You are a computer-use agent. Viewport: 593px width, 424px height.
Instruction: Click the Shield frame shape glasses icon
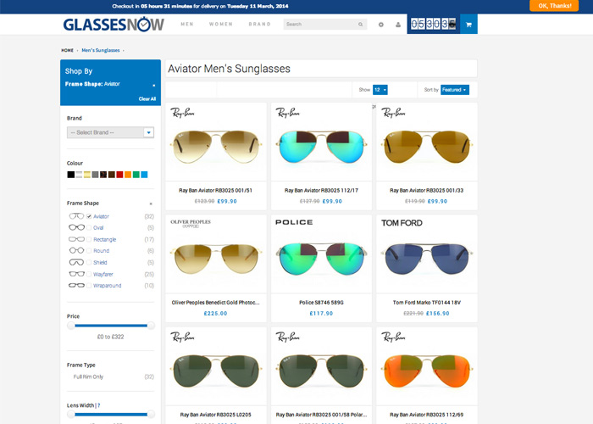point(76,262)
